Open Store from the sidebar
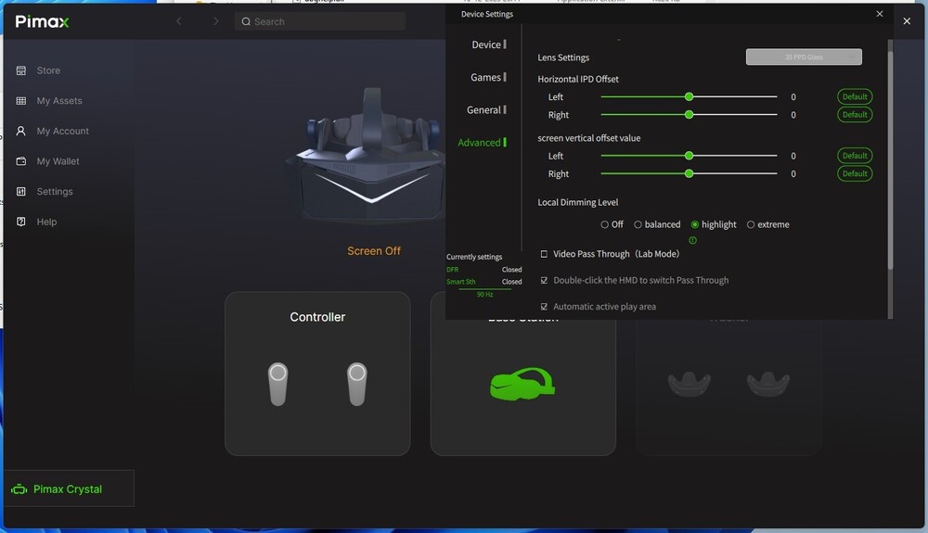The image size is (928, 533). click(48, 70)
